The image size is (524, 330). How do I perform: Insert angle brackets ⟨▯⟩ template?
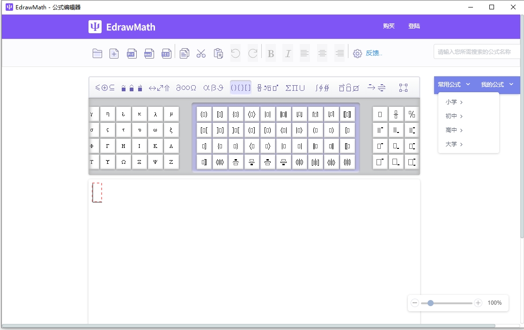[251, 114]
